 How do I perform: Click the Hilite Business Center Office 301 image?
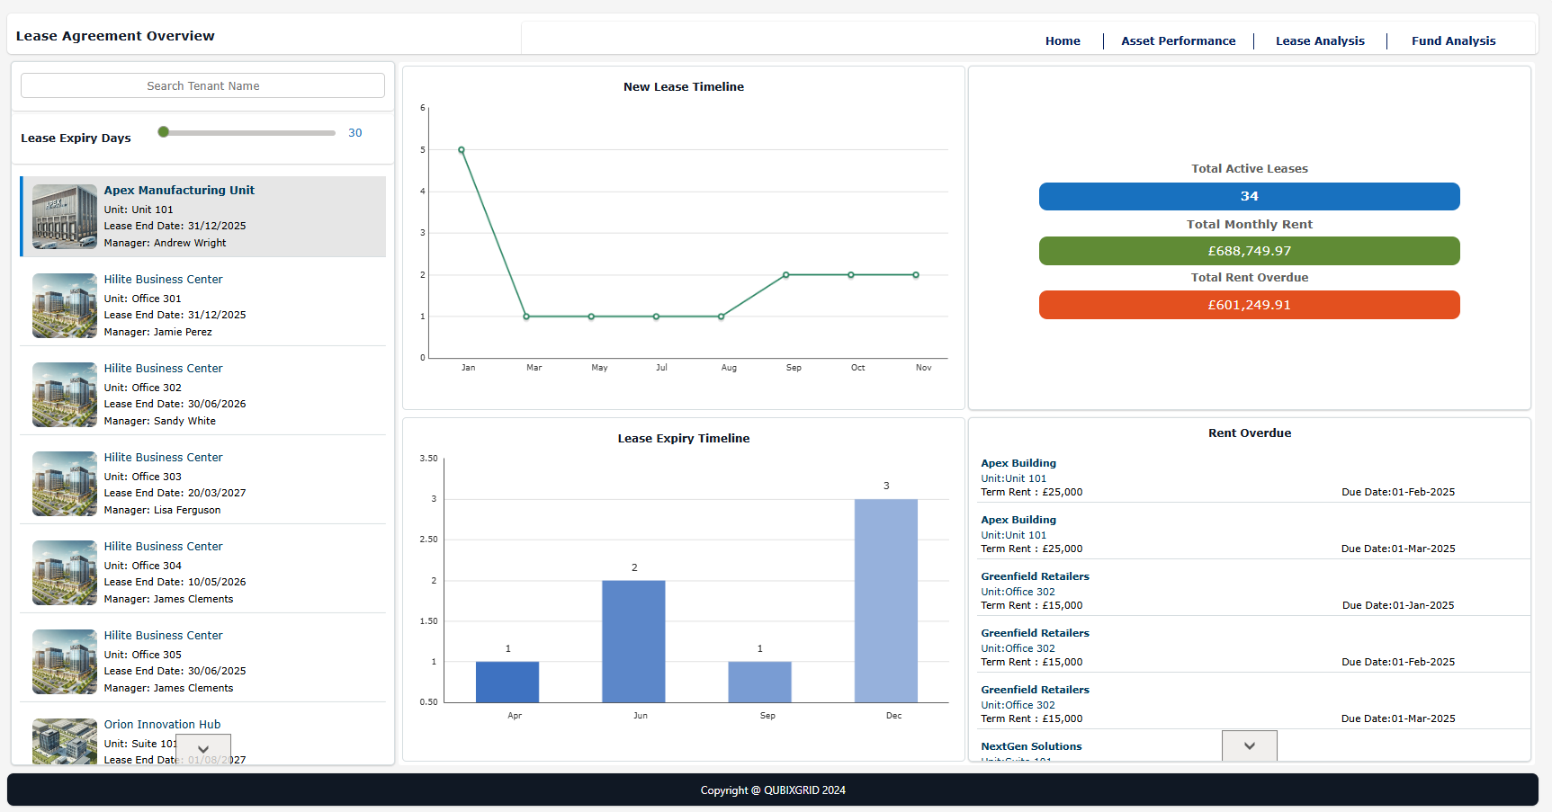(x=64, y=305)
